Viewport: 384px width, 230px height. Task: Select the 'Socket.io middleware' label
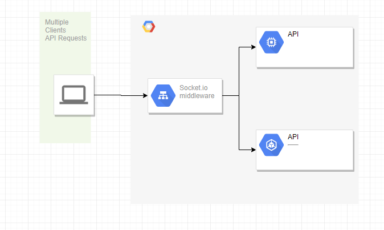point(197,92)
